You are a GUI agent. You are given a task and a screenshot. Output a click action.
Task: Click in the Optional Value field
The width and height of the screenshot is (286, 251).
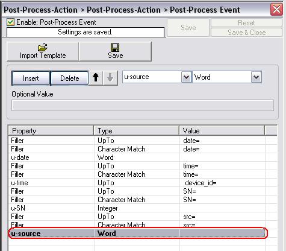pyautogui.click(x=143, y=105)
